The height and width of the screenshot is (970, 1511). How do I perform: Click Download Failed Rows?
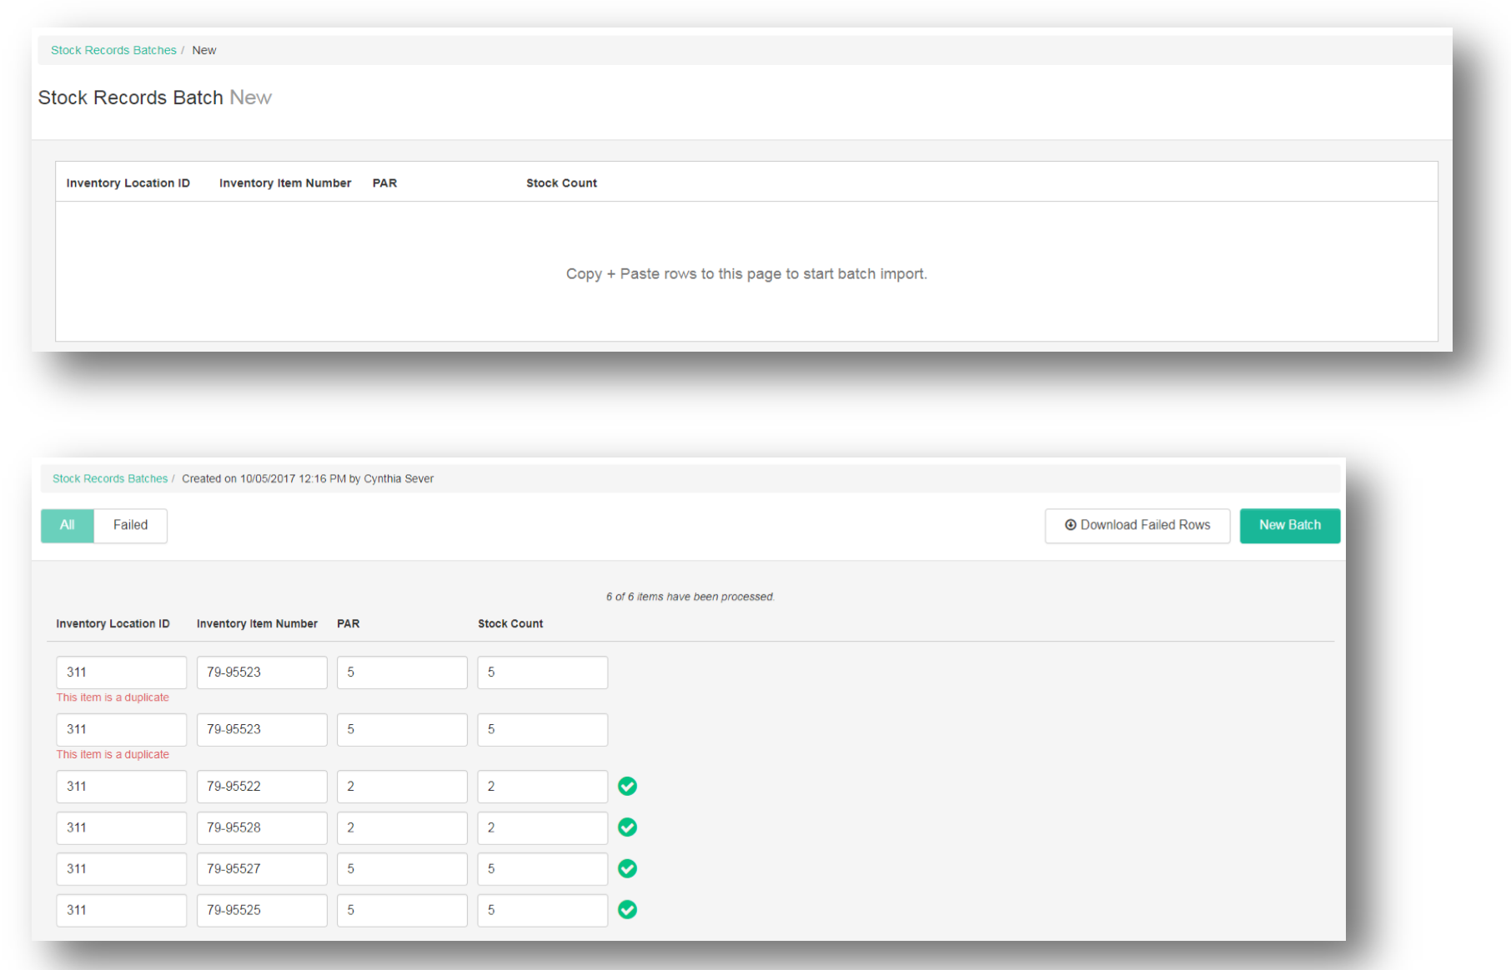1145,525
